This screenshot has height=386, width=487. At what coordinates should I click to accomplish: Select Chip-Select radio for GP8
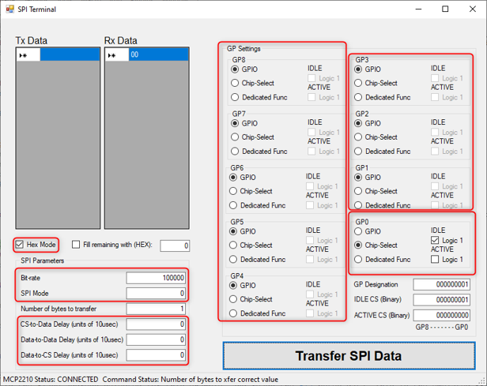(x=235, y=83)
